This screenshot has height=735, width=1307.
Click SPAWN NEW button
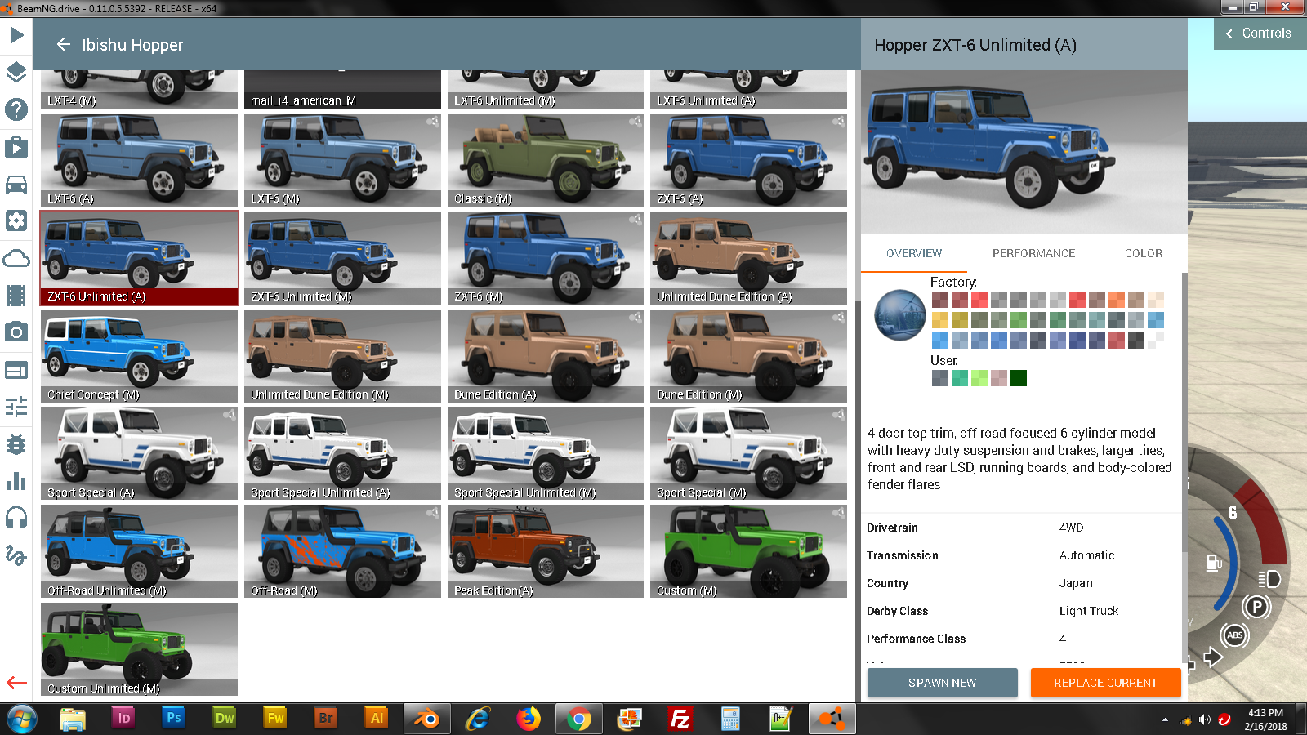tap(942, 683)
